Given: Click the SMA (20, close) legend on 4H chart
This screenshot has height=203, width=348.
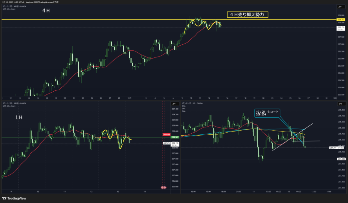Looking at the screenshot, I should click(9, 9).
